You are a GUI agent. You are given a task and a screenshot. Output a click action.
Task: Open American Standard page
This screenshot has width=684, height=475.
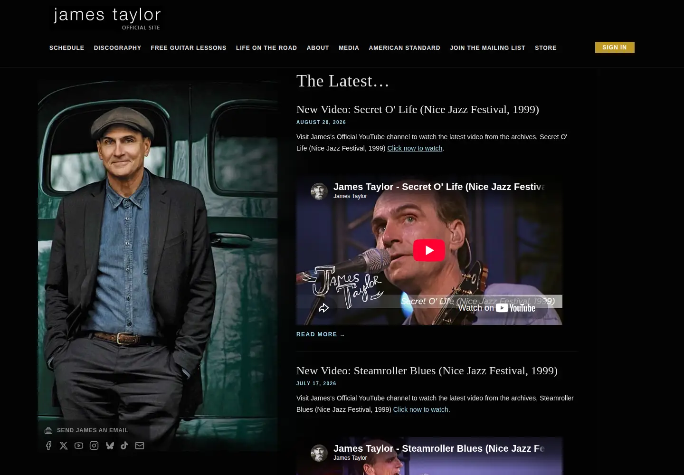click(405, 48)
